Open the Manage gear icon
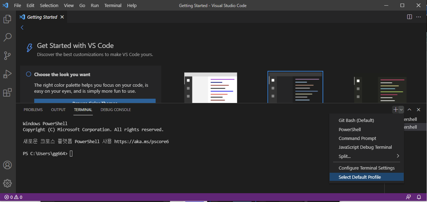427x202 pixels. [7, 183]
